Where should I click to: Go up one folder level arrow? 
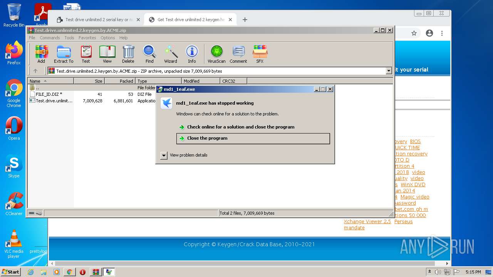point(35,71)
